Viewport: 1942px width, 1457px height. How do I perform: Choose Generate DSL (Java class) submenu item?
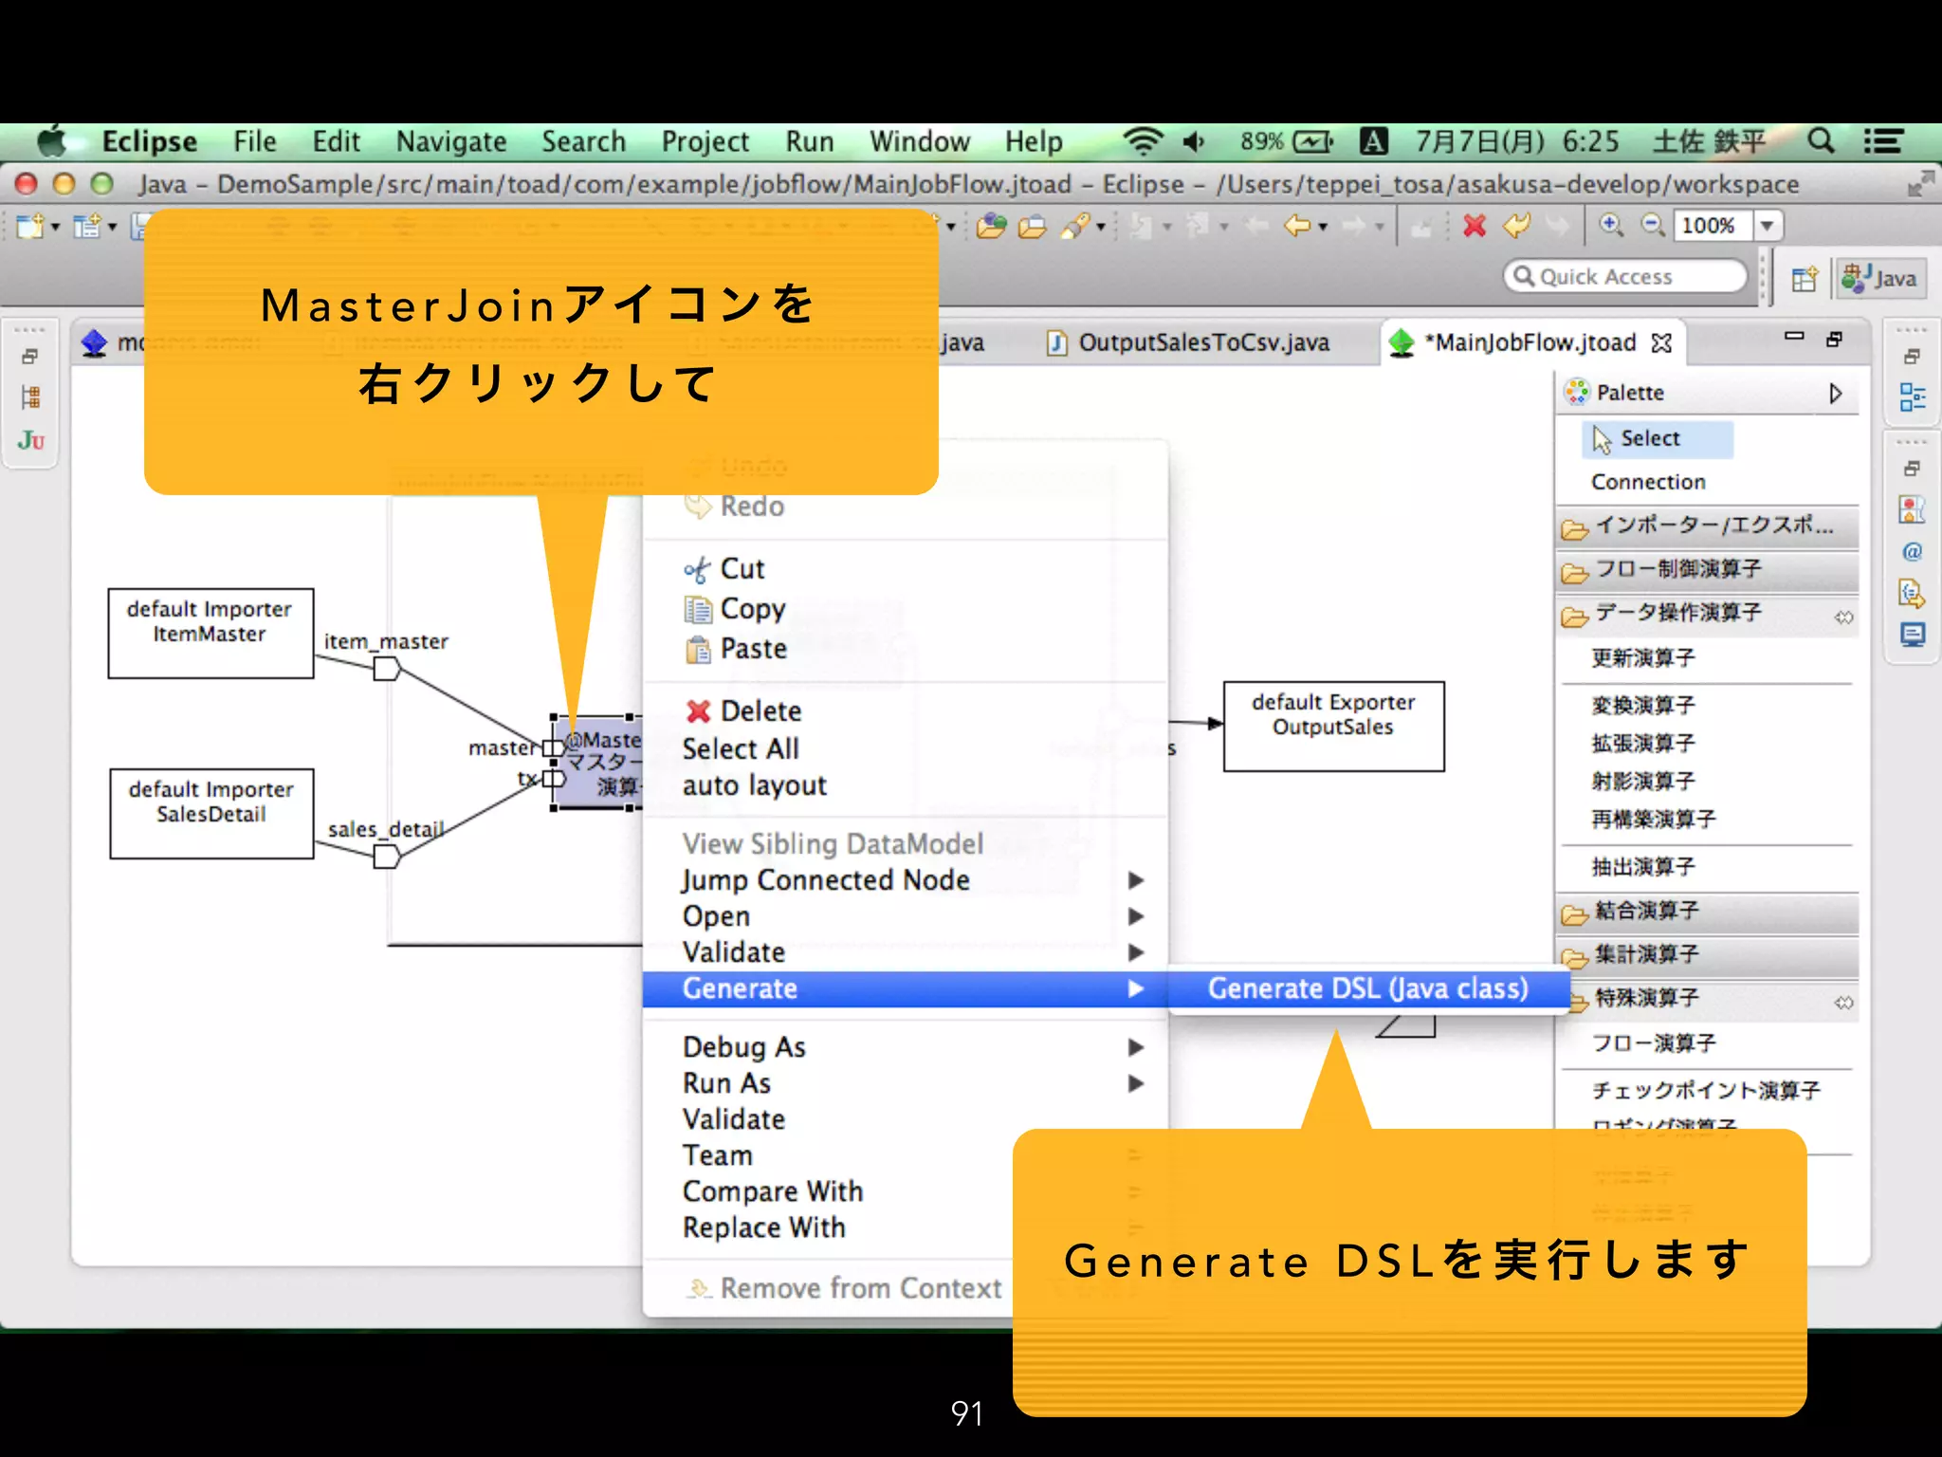tap(1367, 989)
